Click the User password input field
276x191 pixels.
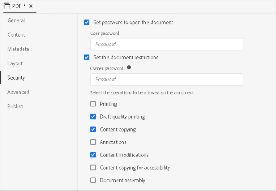point(167,45)
